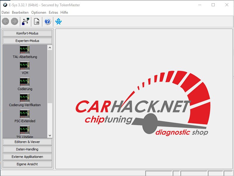234x176 pixels.
Task: Open the LOG file icon
Action: click(x=37, y=21)
